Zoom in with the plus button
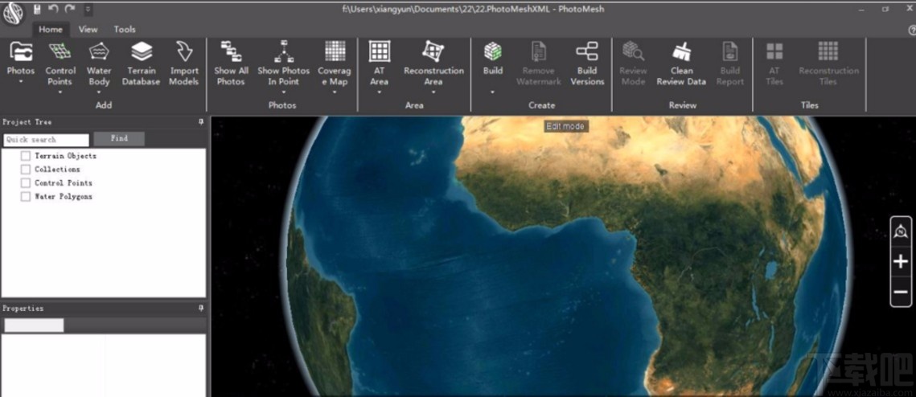This screenshot has width=916, height=397. [x=900, y=261]
